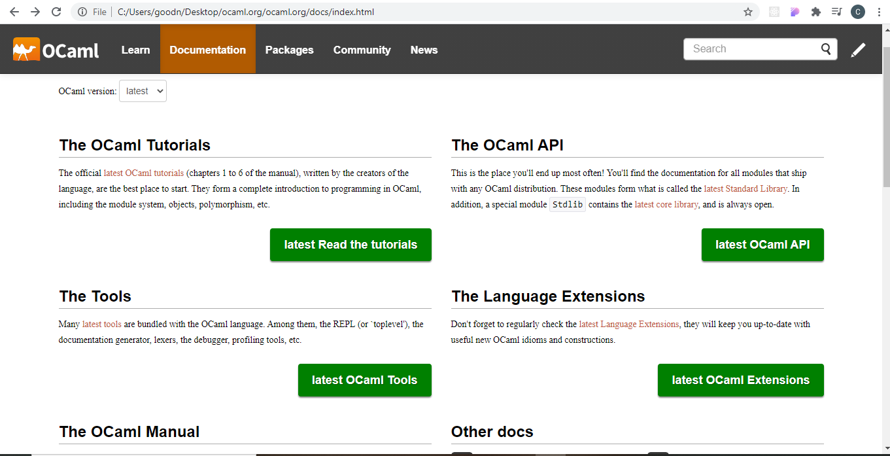Click the latest Read the tutorials button

(351, 245)
